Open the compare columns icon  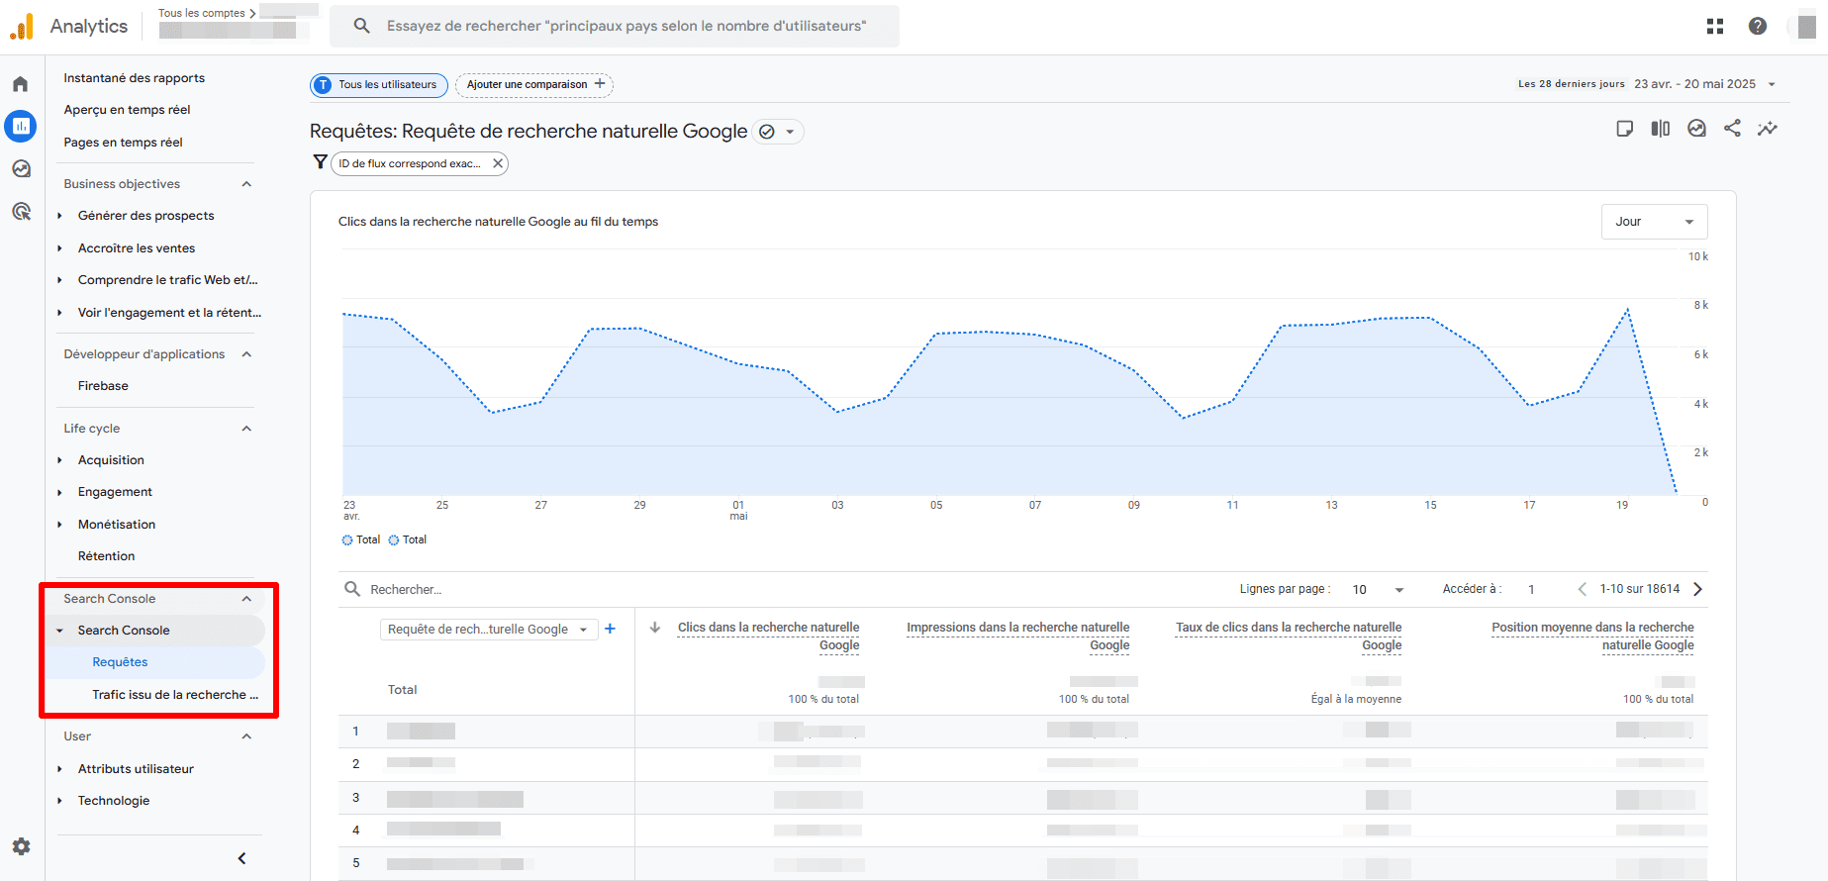[1661, 129]
